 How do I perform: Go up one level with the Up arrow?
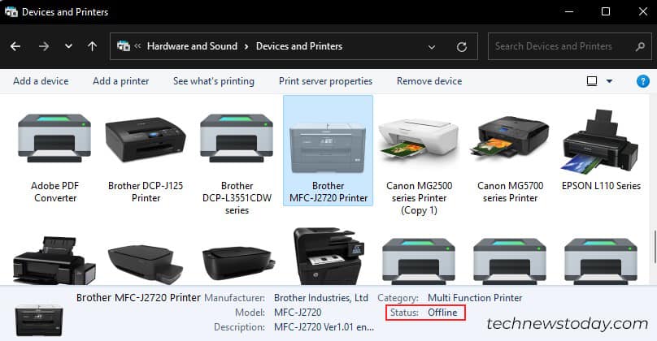tap(92, 46)
